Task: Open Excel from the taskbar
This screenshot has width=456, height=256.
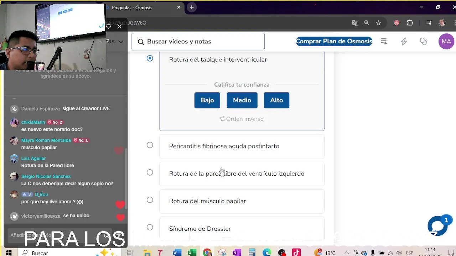Action: coord(192,253)
